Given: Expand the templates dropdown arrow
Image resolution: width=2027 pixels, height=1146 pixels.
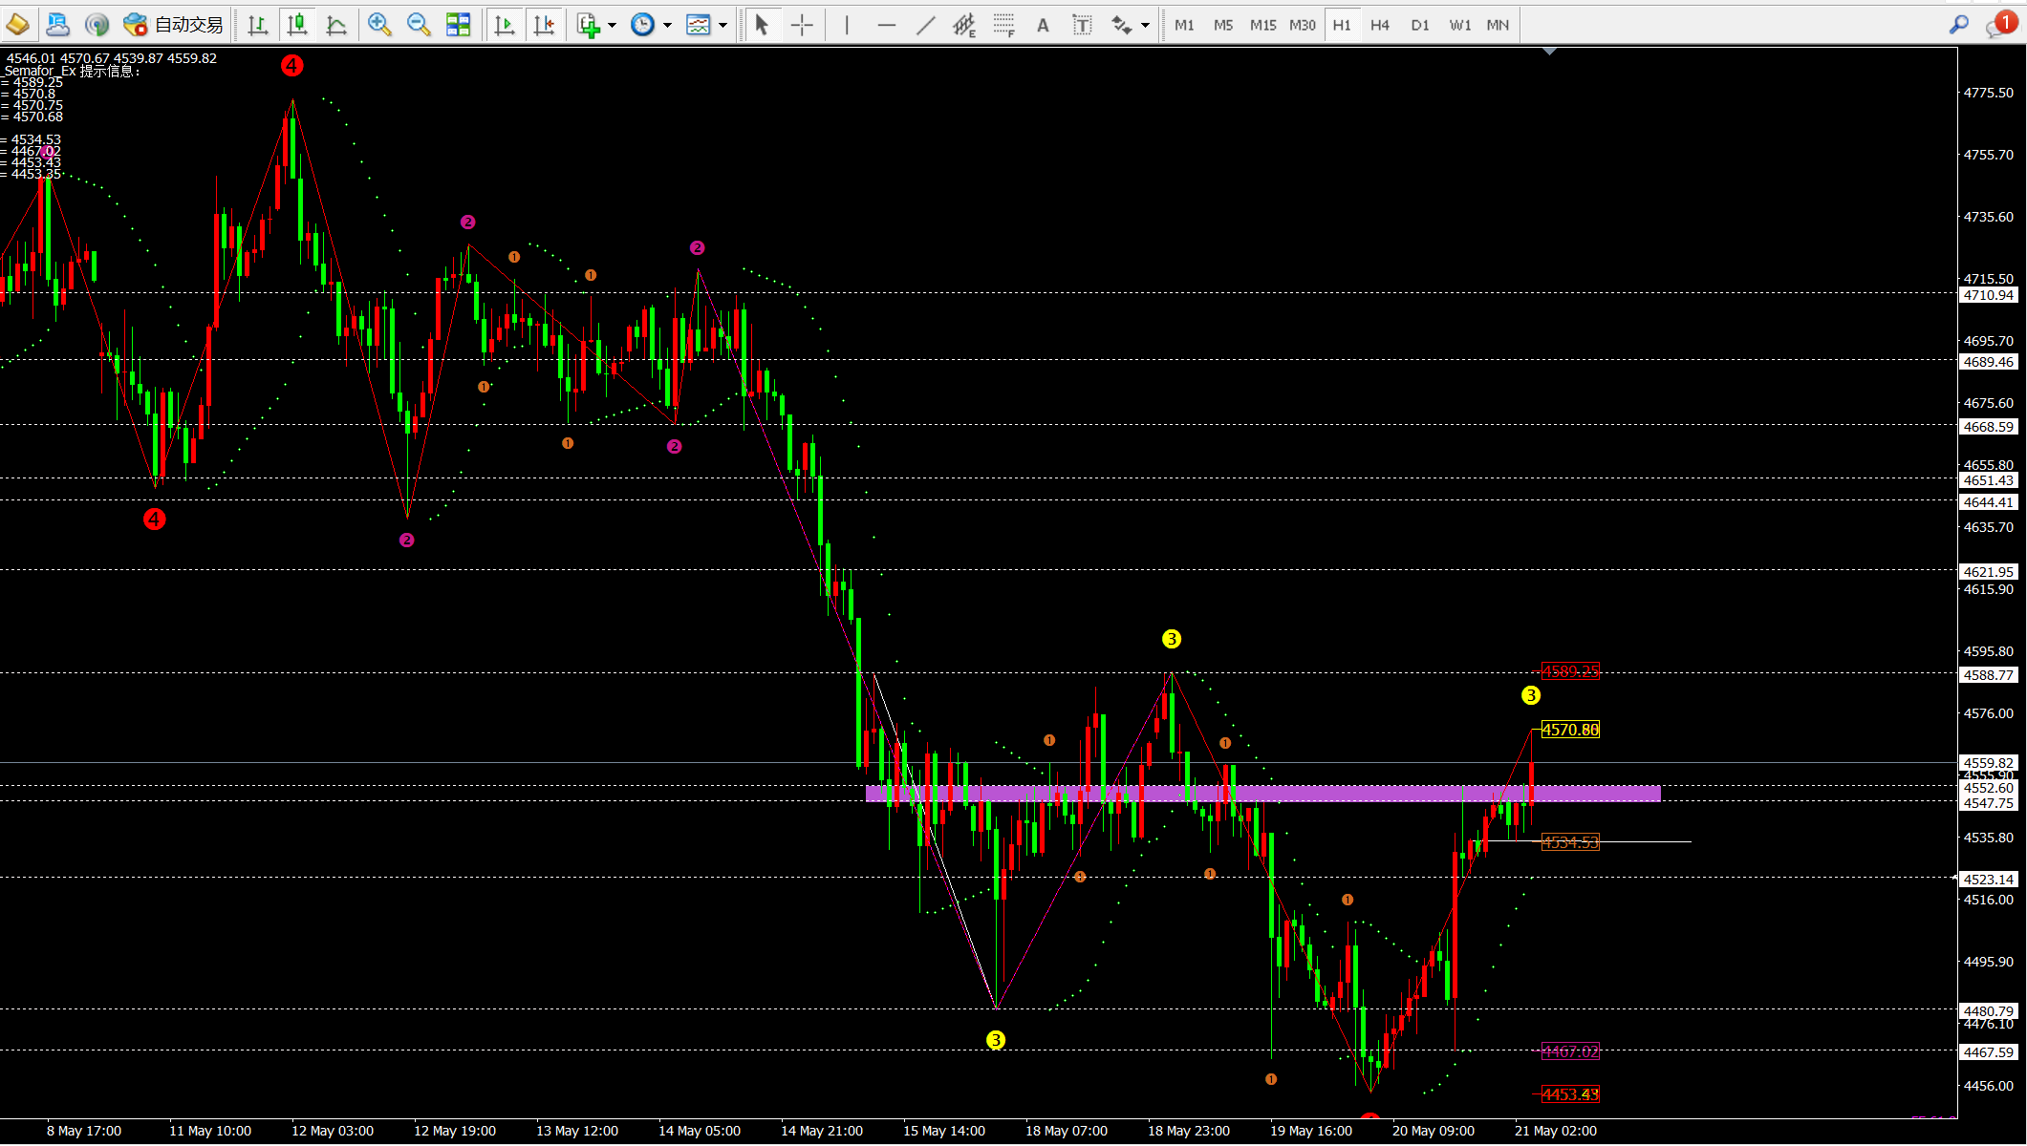Looking at the screenshot, I should pyautogui.click(x=722, y=25).
